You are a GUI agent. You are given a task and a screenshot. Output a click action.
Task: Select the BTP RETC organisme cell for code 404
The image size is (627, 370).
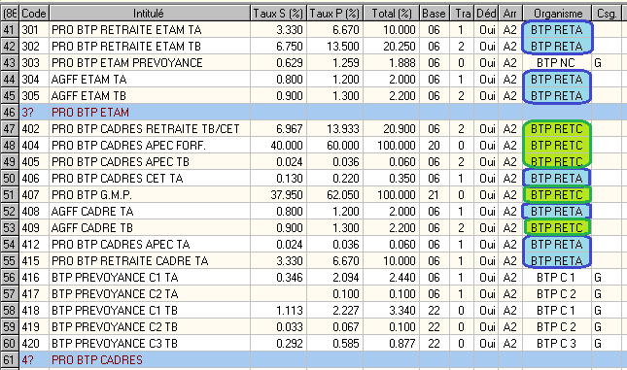557,146
